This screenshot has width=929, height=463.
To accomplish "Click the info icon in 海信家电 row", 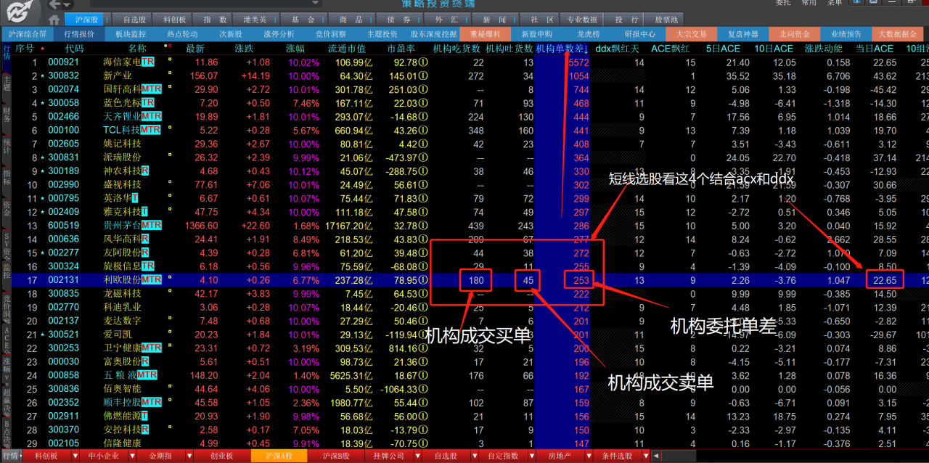I will (423, 62).
